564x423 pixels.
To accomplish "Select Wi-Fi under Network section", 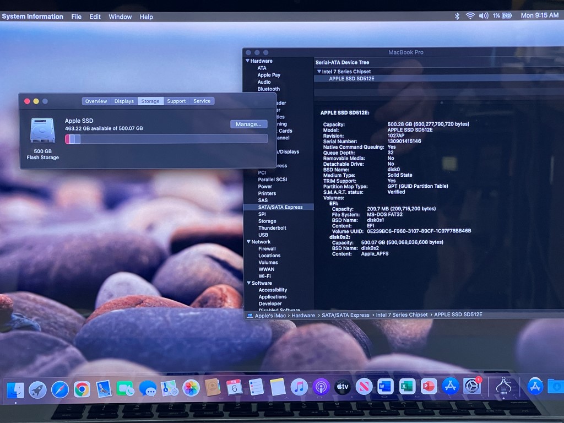I will (x=265, y=276).
